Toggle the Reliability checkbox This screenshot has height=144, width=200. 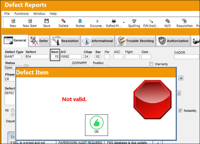tap(180, 111)
